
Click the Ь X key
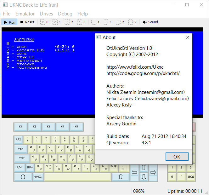(95, 168)
